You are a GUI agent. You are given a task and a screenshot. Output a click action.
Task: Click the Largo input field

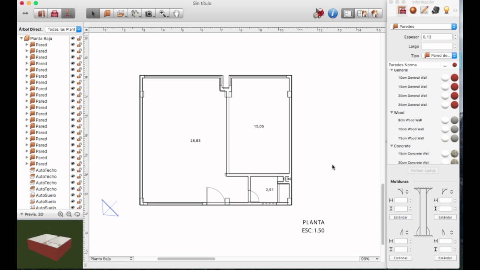click(437, 46)
